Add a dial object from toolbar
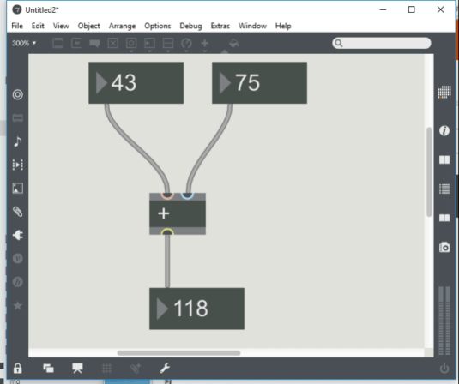The width and height of the screenshot is (459, 384). (186, 43)
